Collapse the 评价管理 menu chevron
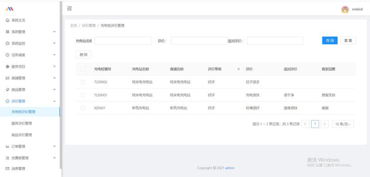Screen dimensions: 370x177 click(55, 101)
